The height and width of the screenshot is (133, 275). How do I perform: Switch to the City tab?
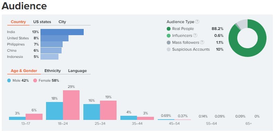[x=62, y=22]
